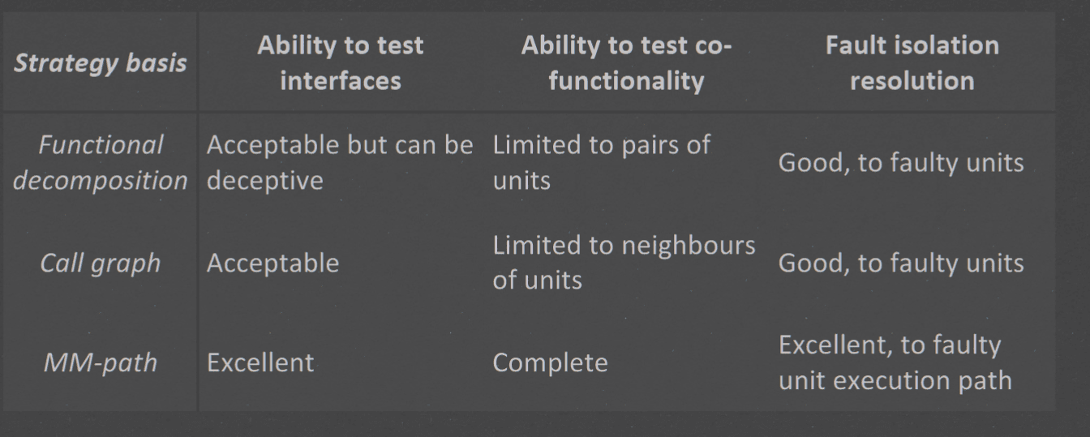1090x437 pixels.
Task: Select the 'Excellent' cell in MM-path row
Action: [260, 362]
